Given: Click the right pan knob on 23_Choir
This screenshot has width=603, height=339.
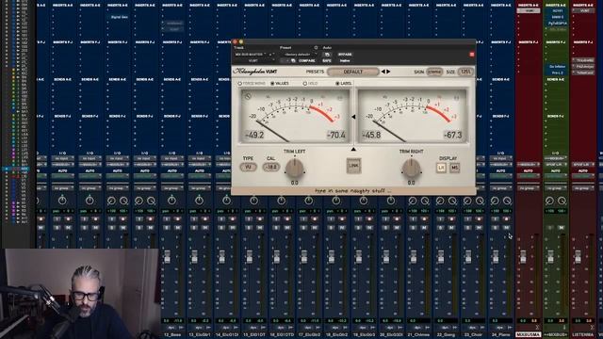Looking at the screenshot, I should pos(480,201).
